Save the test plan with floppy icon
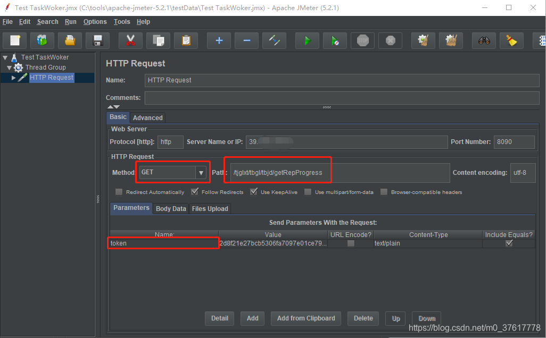546x338 pixels. pos(98,41)
